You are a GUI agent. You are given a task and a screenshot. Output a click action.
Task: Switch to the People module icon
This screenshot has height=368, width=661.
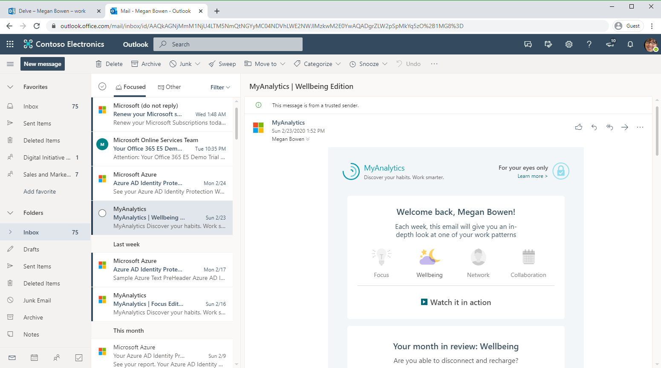tap(57, 358)
